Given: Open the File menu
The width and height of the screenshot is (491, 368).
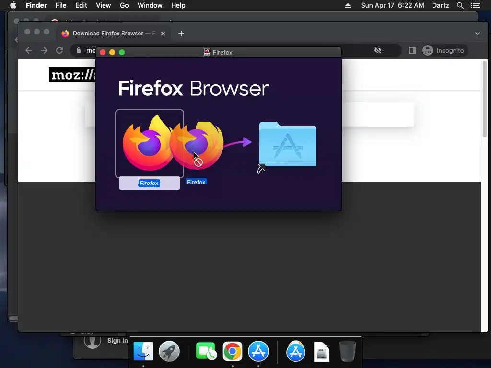Looking at the screenshot, I should pyautogui.click(x=61, y=5).
